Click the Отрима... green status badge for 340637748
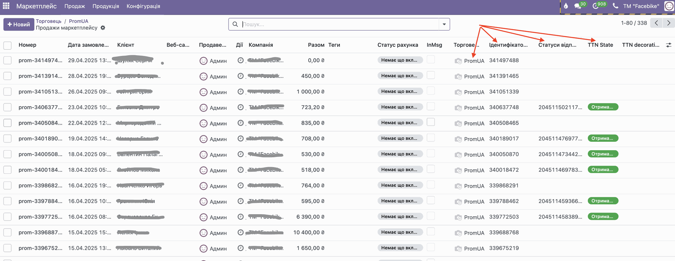675x261 pixels. (x=603, y=107)
